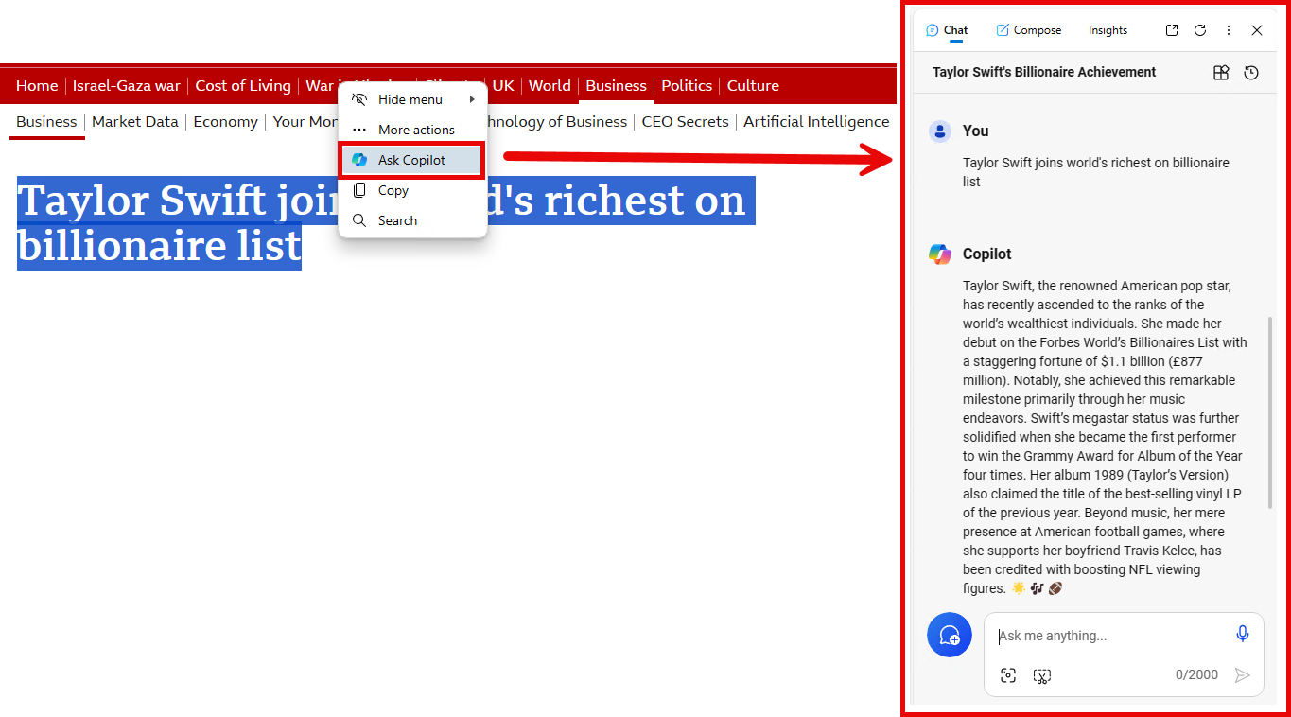Click the Ask me anything input field

pyautogui.click(x=1107, y=636)
